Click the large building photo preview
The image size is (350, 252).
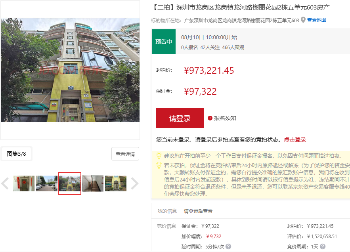70,70
